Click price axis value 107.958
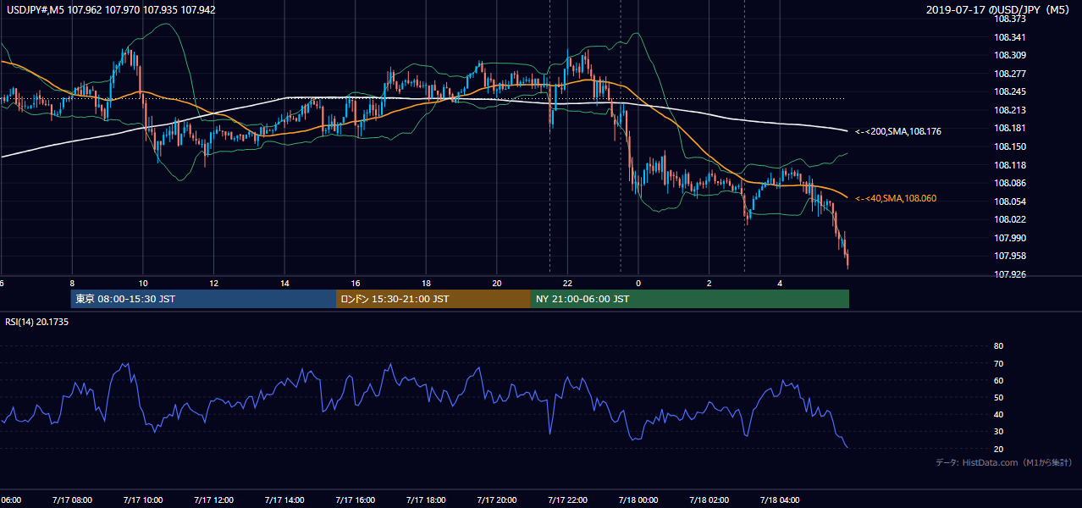Image resolution: width=1082 pixels, height=508 pixels. pyautogui.click(x=1010, y=256)
